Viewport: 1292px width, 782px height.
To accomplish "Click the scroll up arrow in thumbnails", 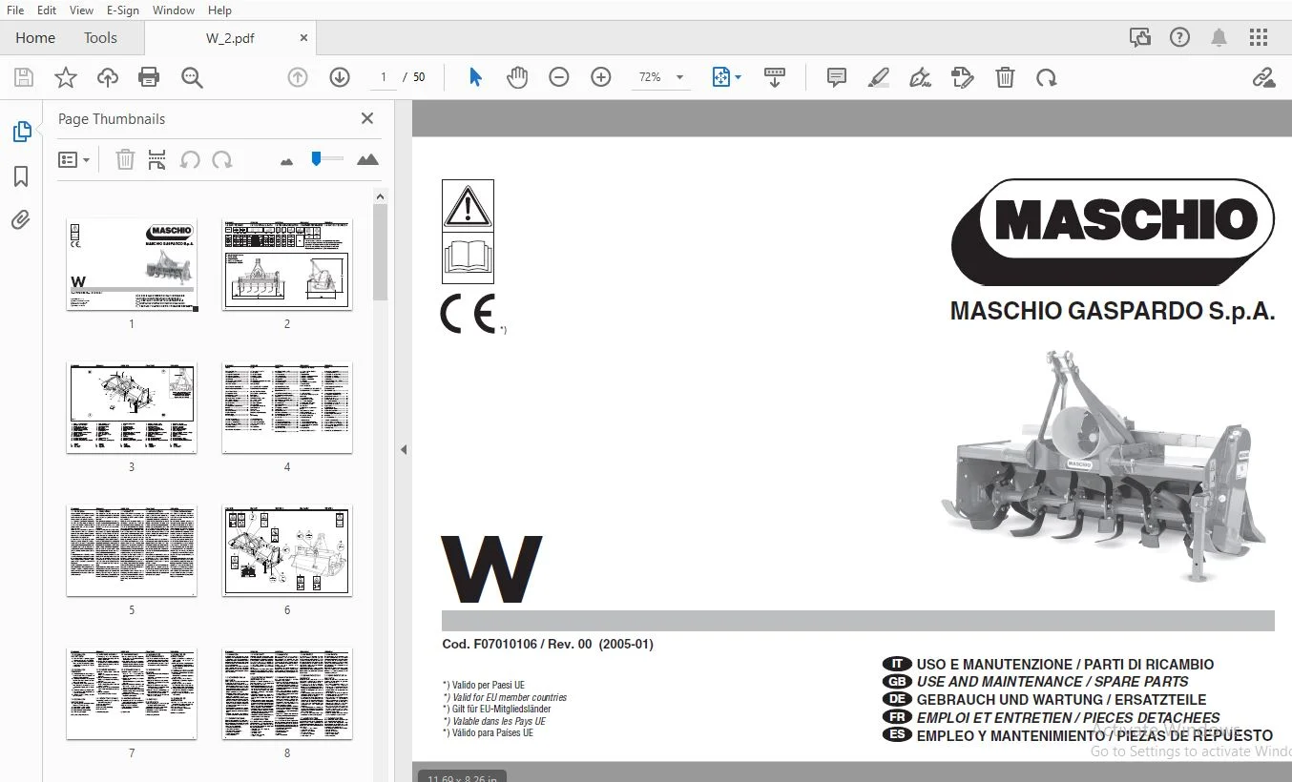I will [x=380, y=196].
